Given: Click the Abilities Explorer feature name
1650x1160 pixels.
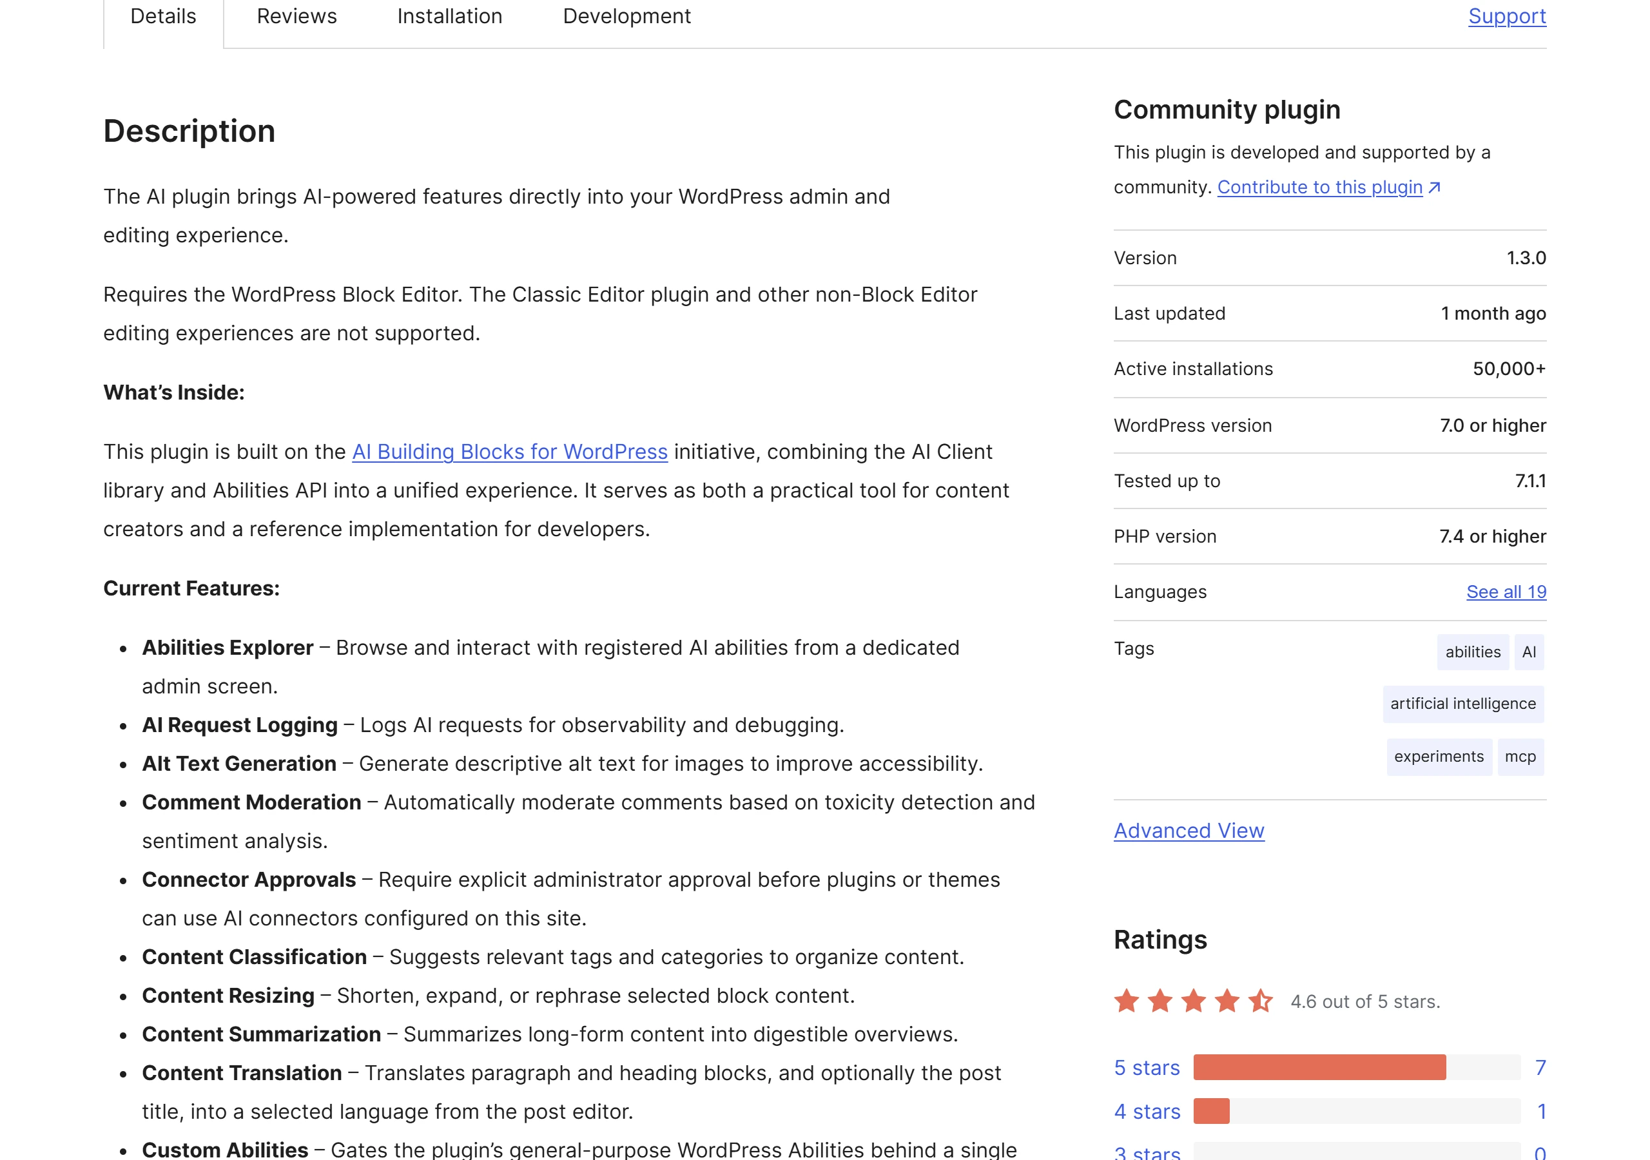Looking at the screenshot, I should 228,648.
